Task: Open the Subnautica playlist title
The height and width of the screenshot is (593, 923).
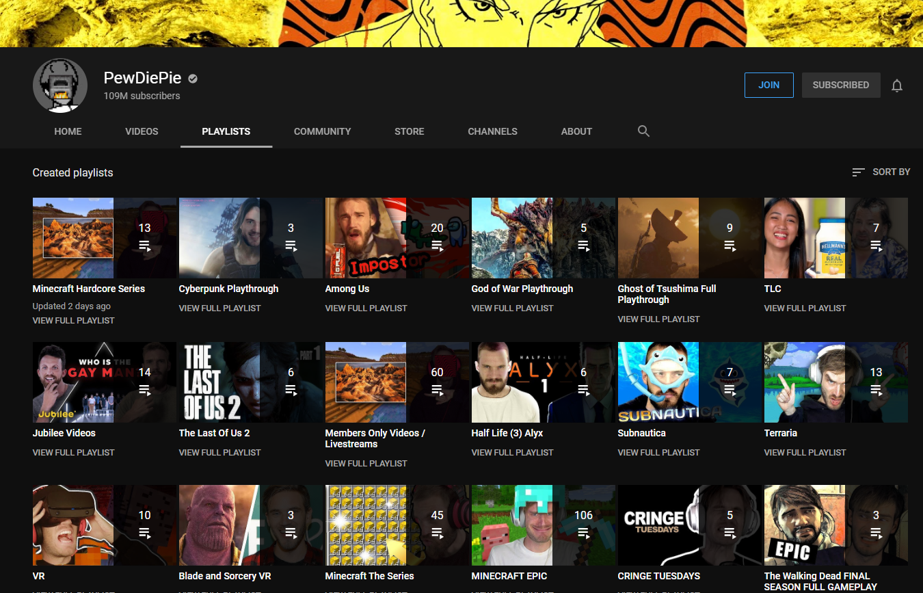Action: pos(642,433)
